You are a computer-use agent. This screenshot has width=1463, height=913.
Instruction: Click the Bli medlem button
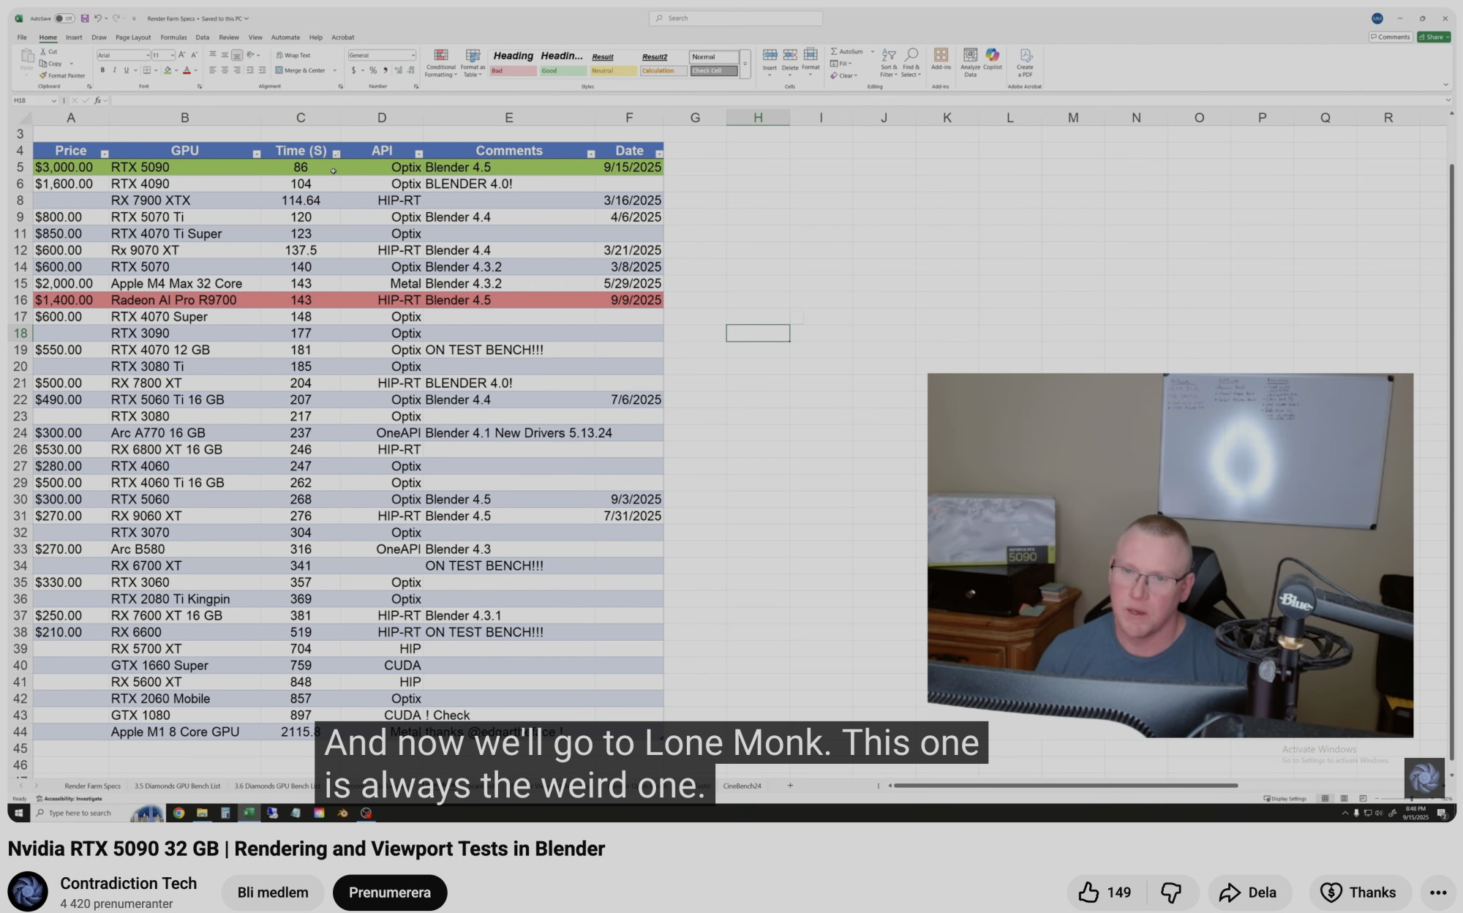[273, 893]
